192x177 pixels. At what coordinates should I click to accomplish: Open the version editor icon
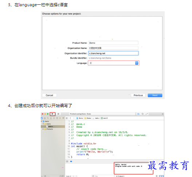(147, 114)
